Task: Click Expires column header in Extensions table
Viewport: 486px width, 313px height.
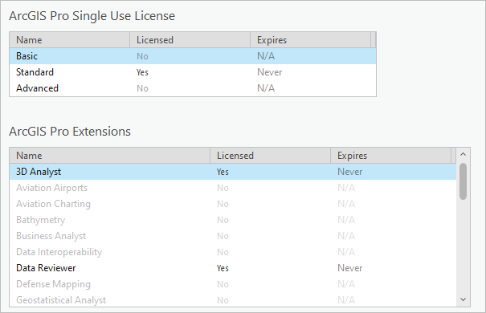Action: [x=391, y=156]
